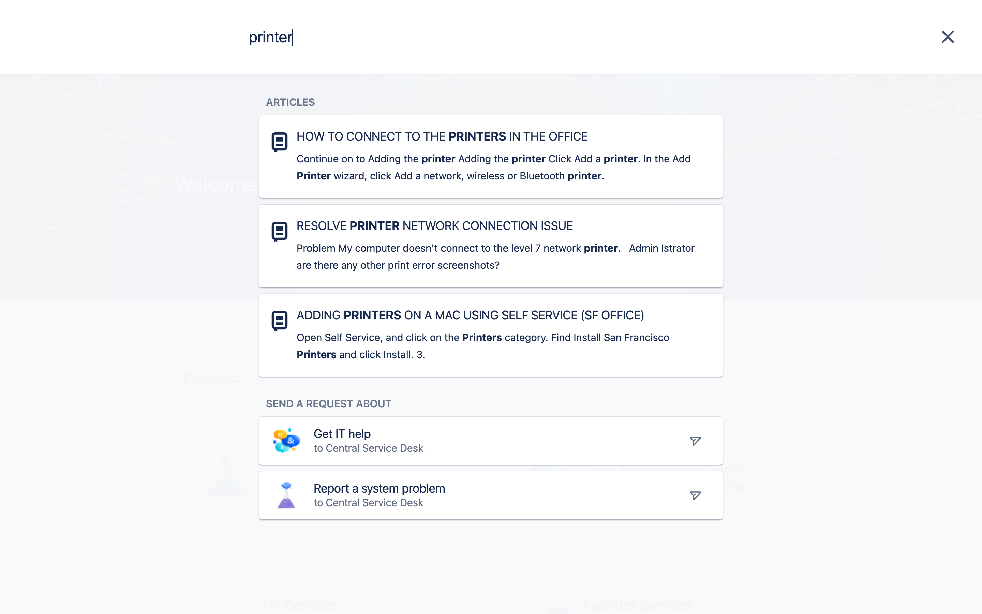The width and height of the screenshot is (982, 614).
Task: Open 'How to connect to the printers in the office'
Action: 442,136
